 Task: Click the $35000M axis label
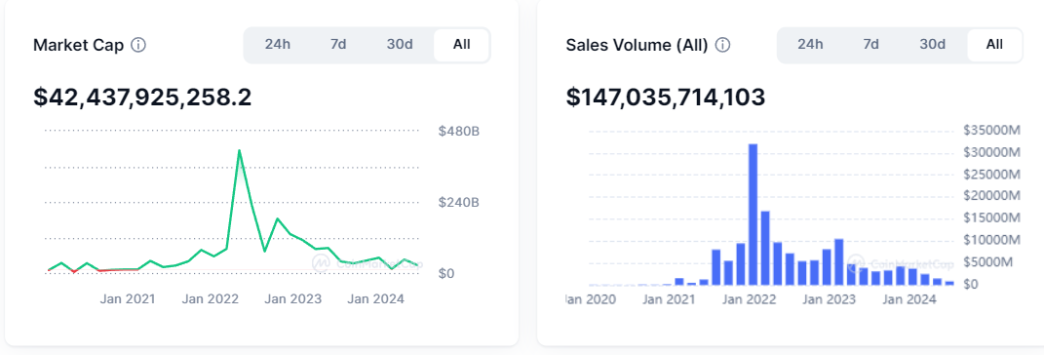[x=992, y=131]
